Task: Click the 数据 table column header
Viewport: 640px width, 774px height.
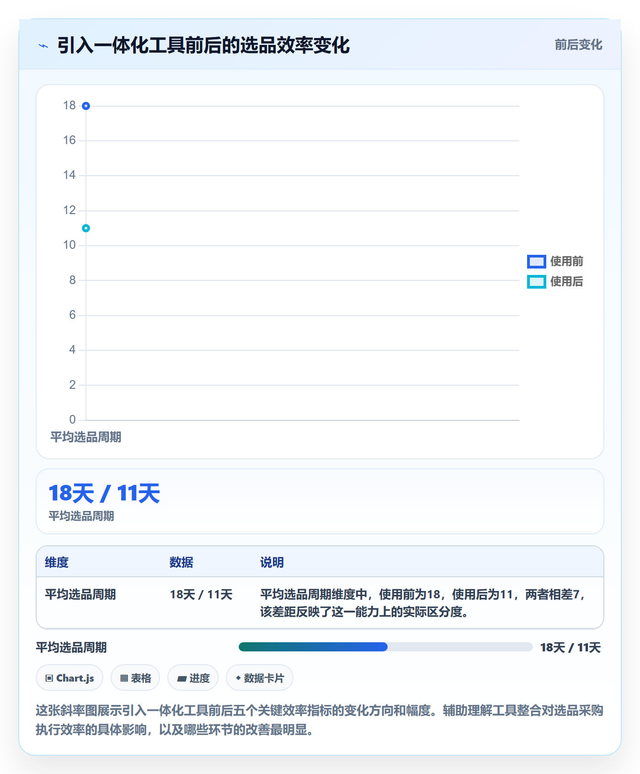Action: (181, 562)
